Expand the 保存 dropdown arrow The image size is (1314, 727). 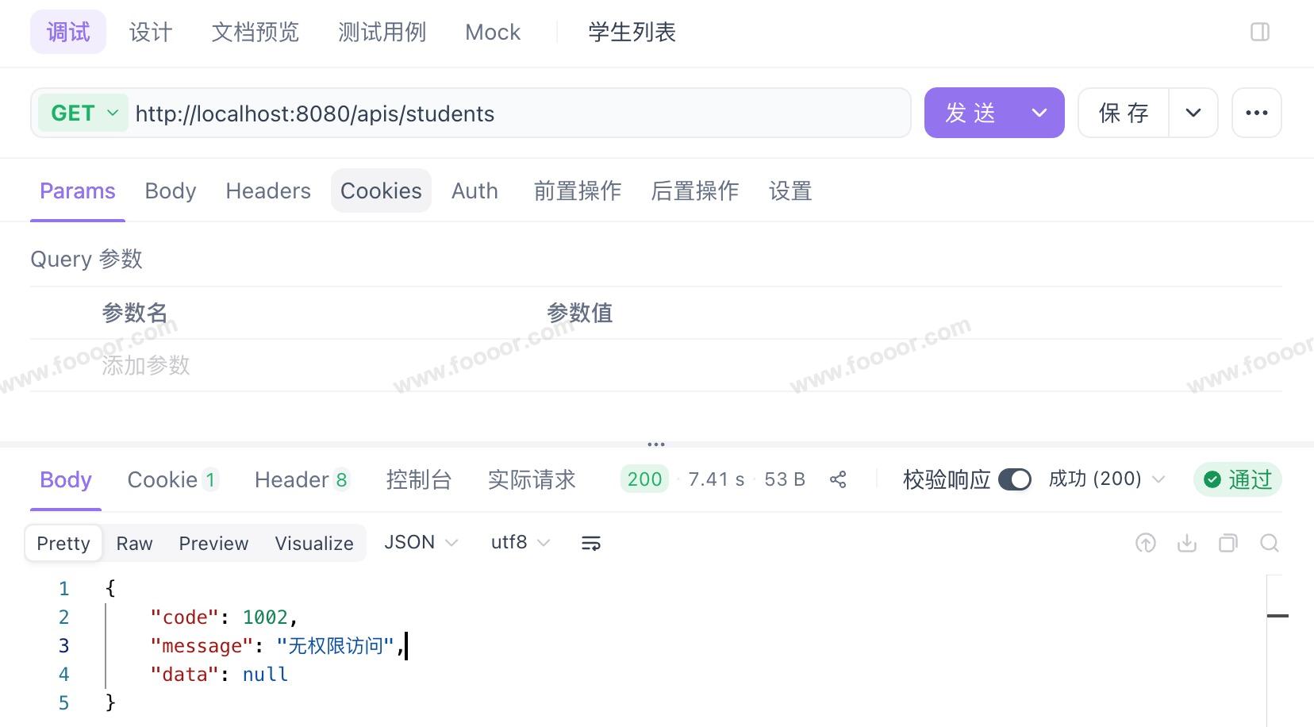click(x=1193, y=113)
